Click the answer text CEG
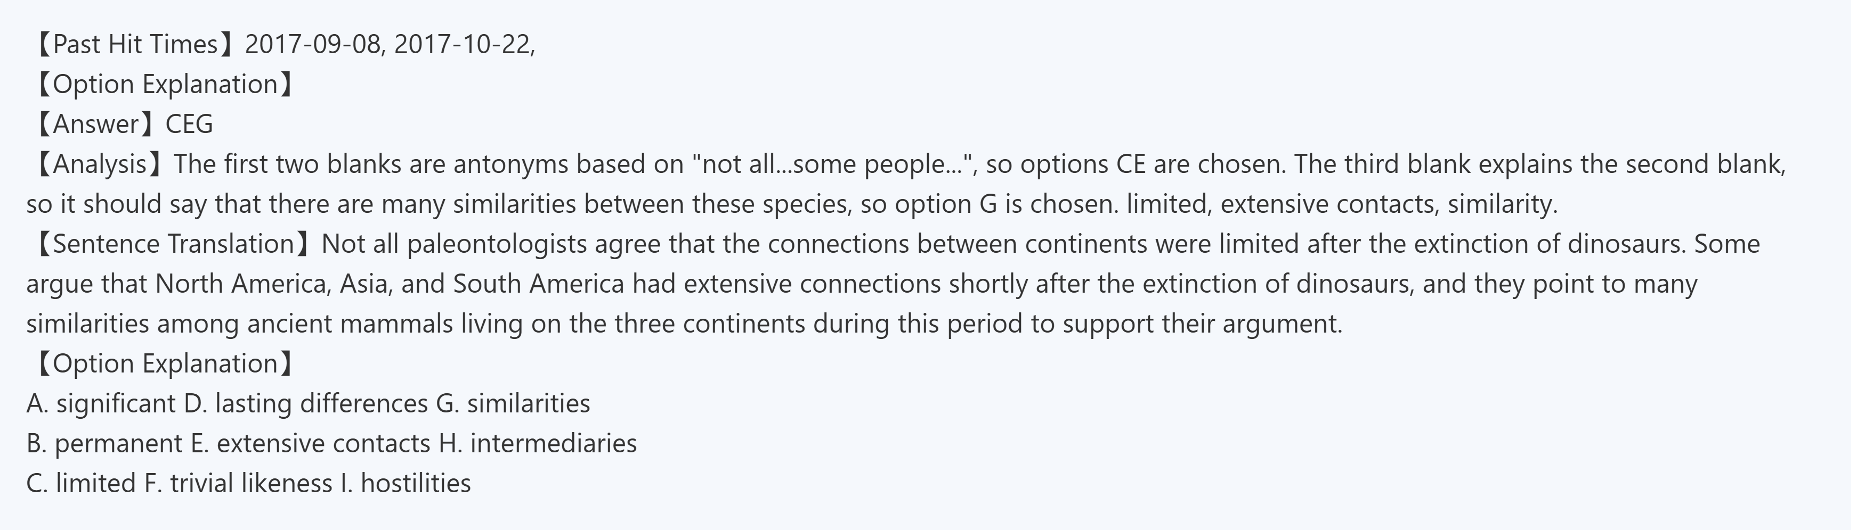This screenshot has height=530, width=1857. [190, 125]
